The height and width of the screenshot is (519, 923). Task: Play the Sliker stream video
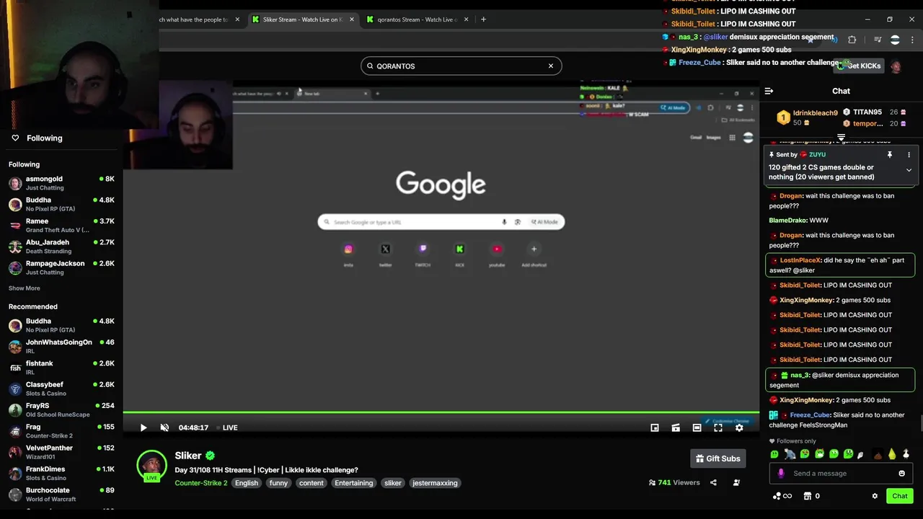tap(143, 427)
